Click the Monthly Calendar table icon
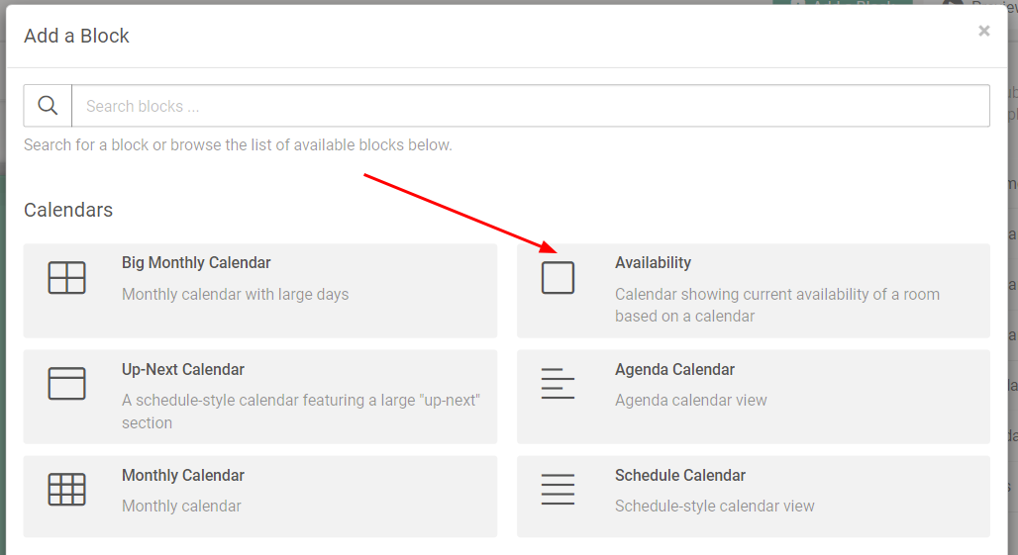The width and height of the screenshot is (1018, 555). tap(66, 490)
